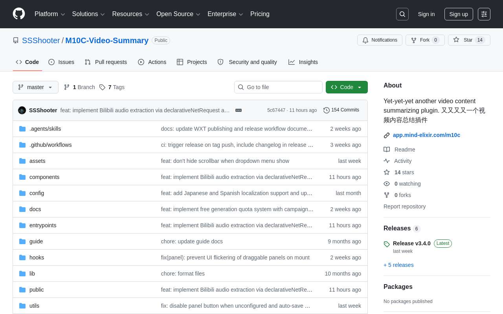Viewport: 503px width, 314px height.
Task: Expand the Resources menu
Action: tap(130, 14)
